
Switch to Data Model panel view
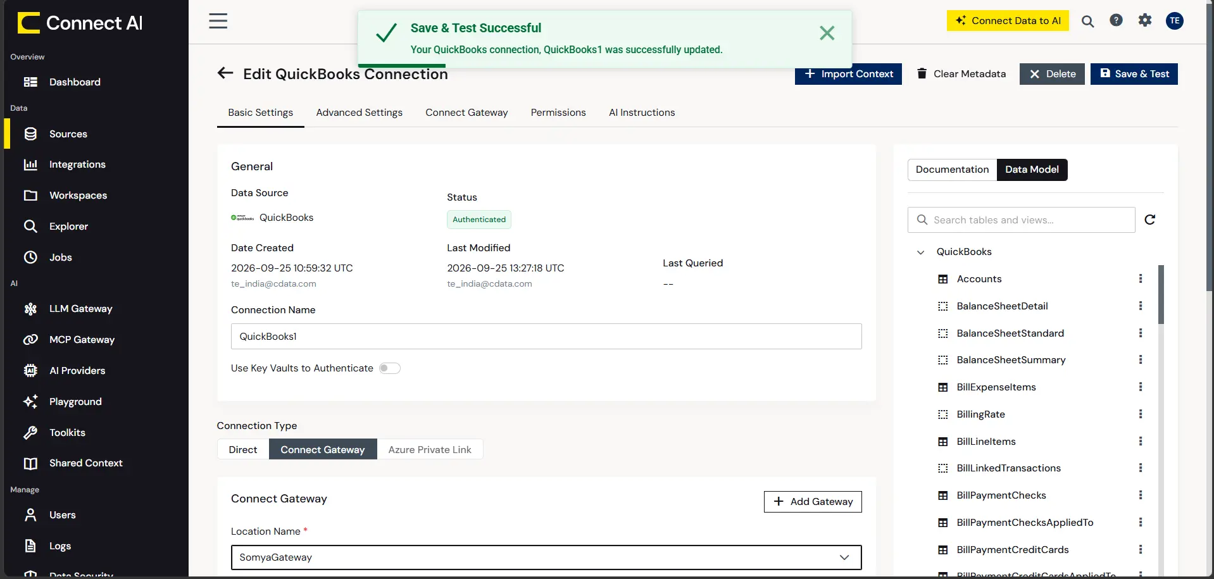[x=1032, y=170]
